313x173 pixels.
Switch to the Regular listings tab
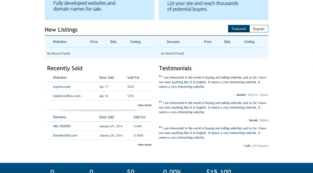[x=259, y=29]
